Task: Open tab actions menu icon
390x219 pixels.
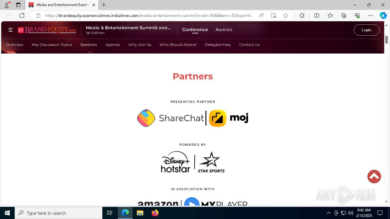Action: tap(18, 5)
